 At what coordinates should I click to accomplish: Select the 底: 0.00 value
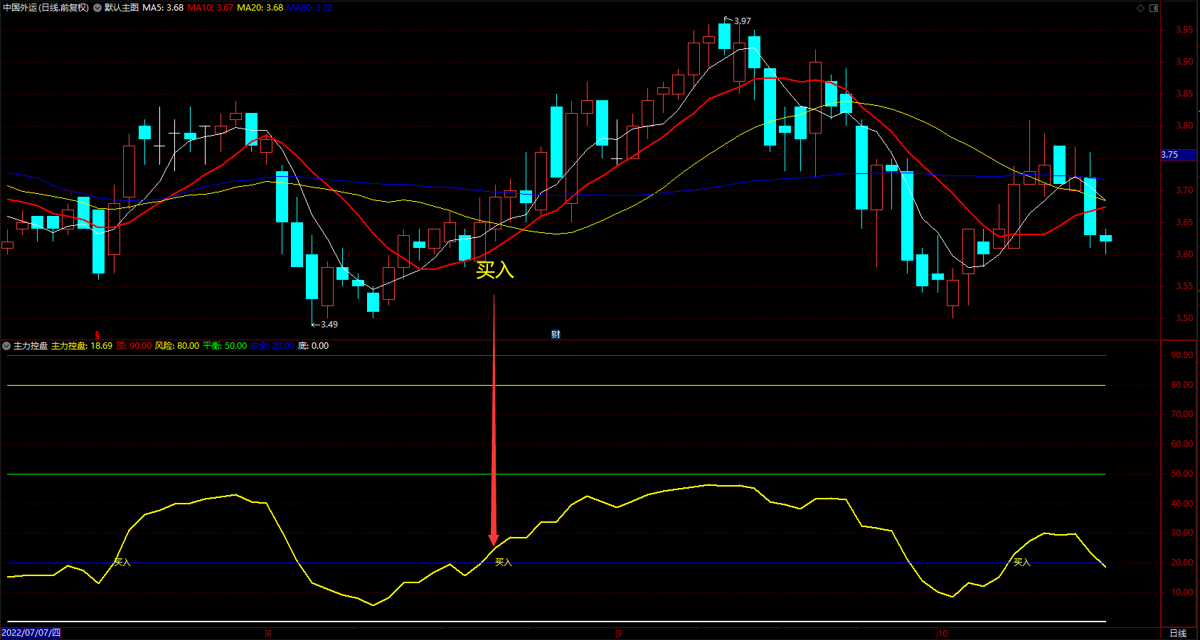pyautogui.click(x=314, y=346)
